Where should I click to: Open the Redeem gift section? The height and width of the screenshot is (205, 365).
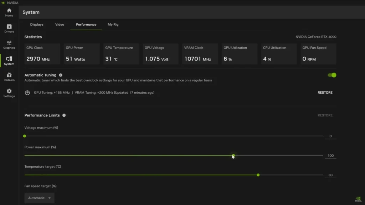9,77
